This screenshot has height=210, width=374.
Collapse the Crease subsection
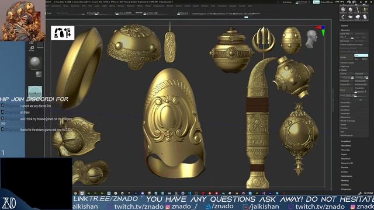[x=344, y=70]
